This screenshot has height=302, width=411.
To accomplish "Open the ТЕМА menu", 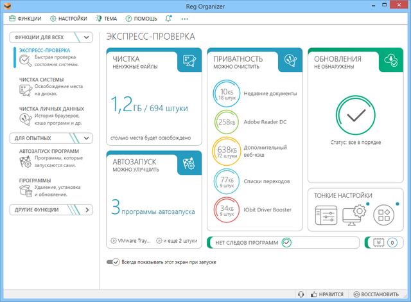I will [x=107, y=19].
